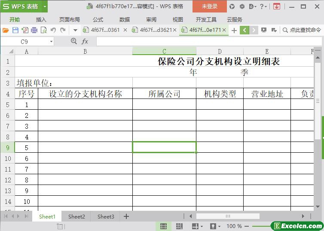The width and height of the screenshot is (324, 231).
Task: Open the 公式 ribbon tab
Action: pos(98,20)
